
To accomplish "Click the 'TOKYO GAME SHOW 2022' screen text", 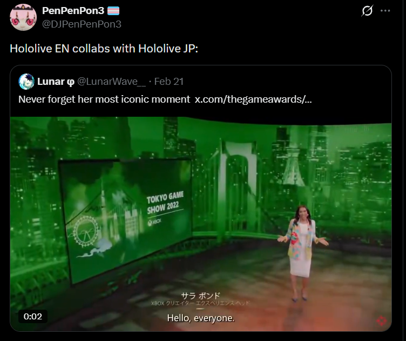I will tap(165, 203).
